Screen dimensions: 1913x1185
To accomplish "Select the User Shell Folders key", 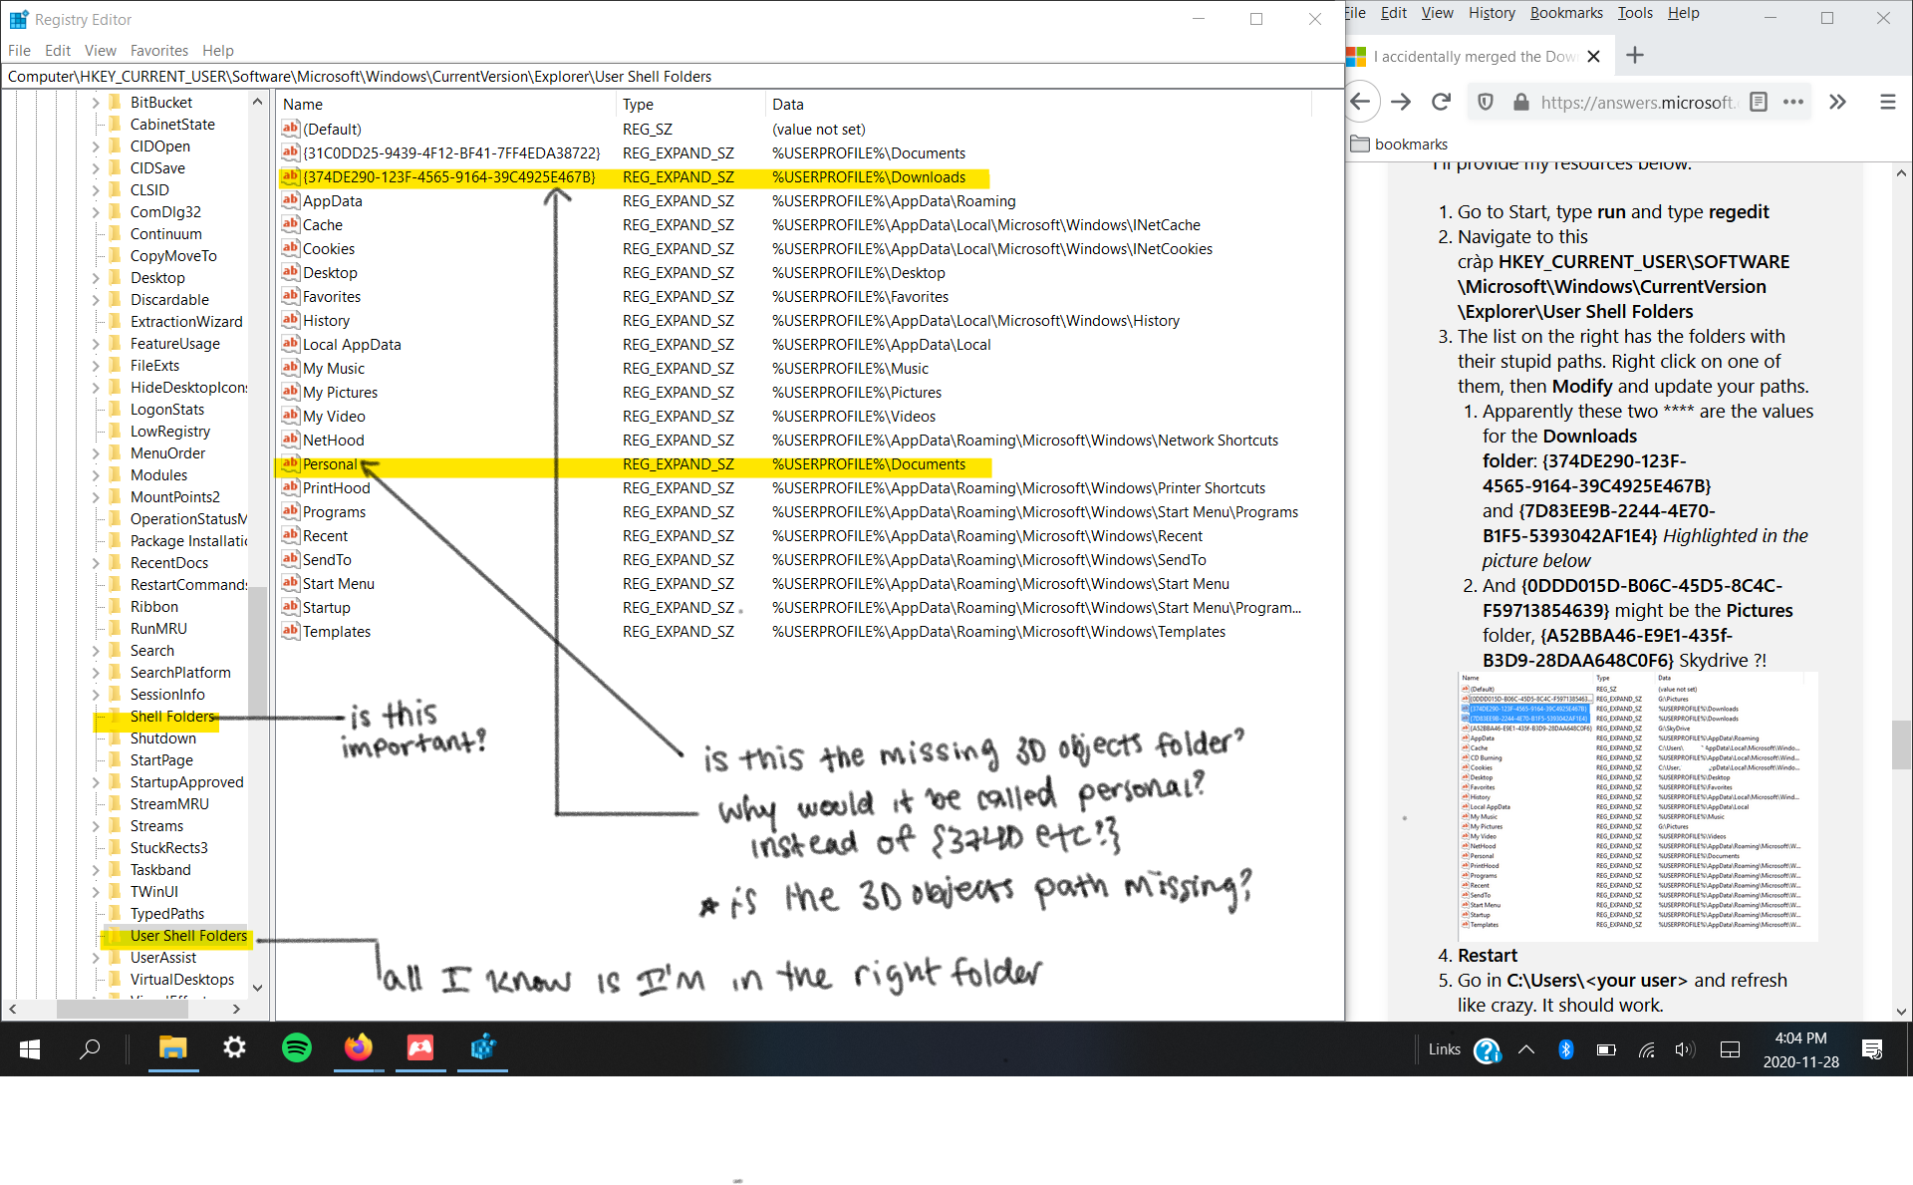I will pyautogui.click(x=188, y=936).
